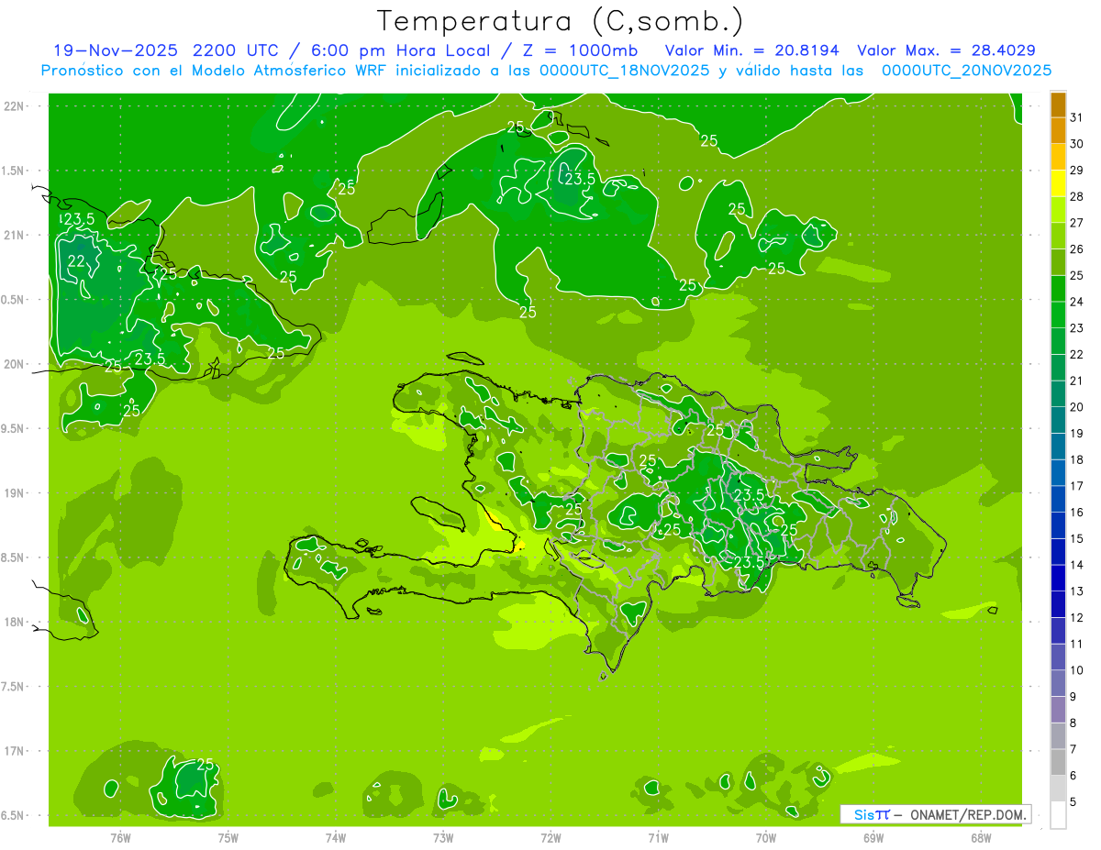Click the color scale label 12
This screenshot has height=850, width=1101.
point(1077,618)
